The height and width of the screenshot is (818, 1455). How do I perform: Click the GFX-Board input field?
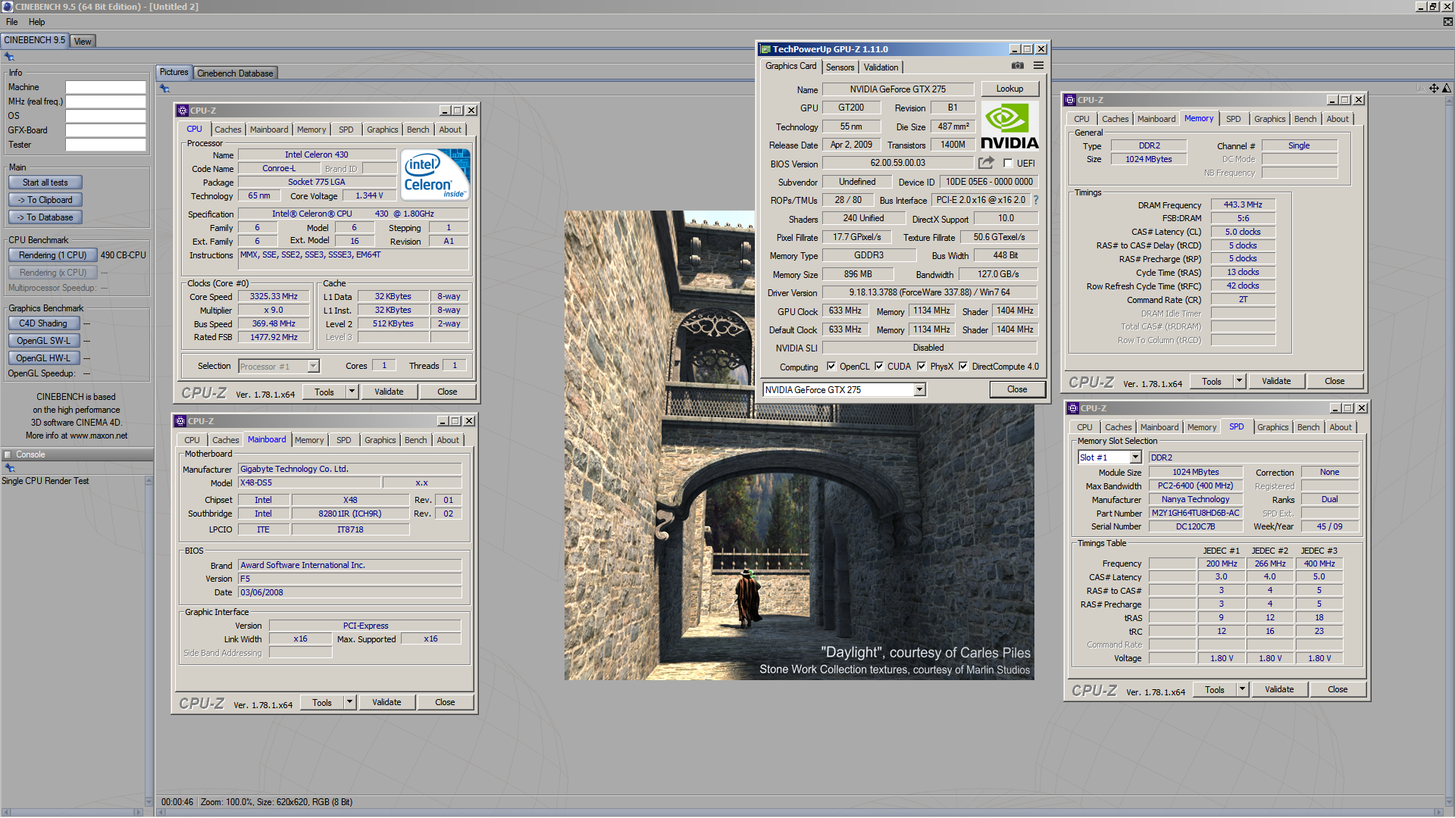[105, 130]
